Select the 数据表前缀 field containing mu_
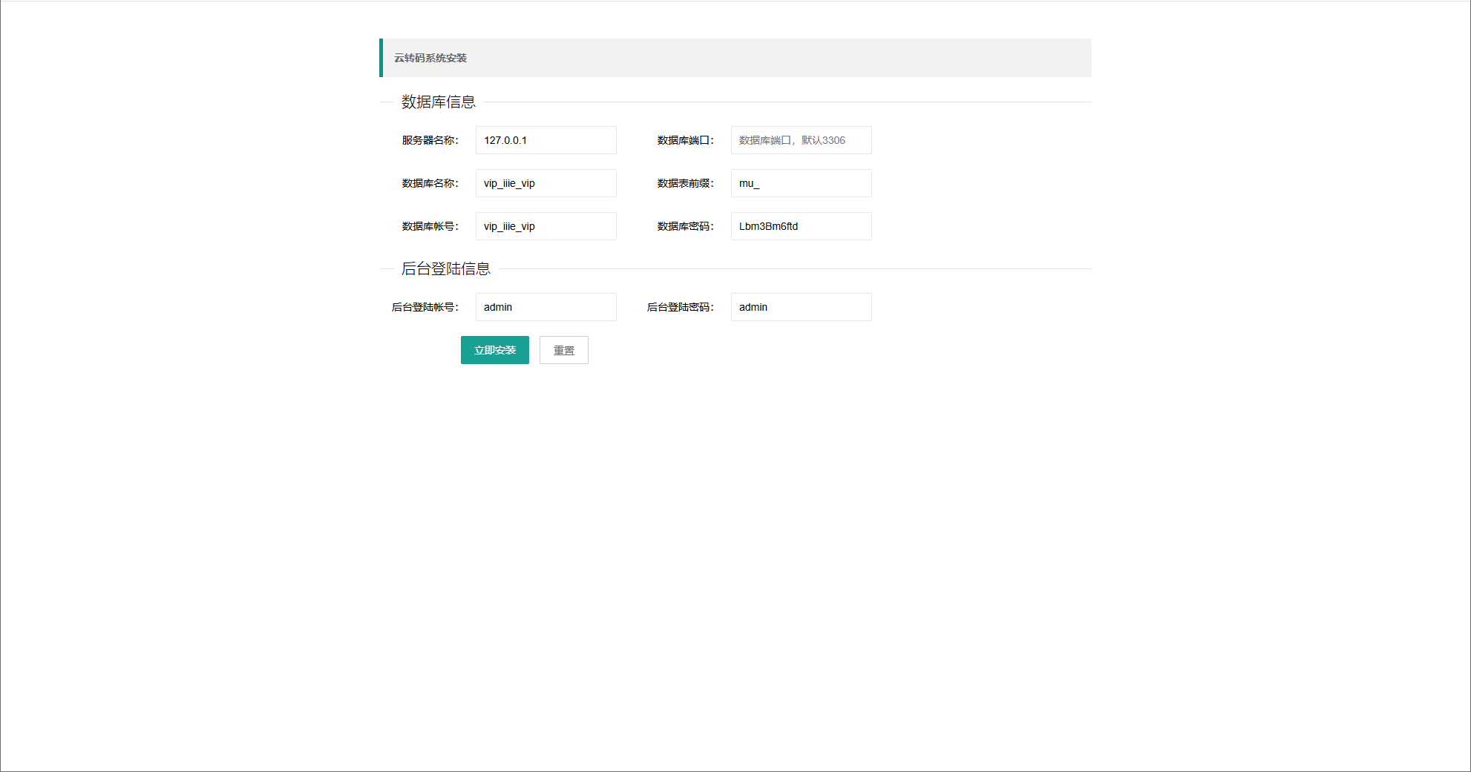 pos(801,183)
